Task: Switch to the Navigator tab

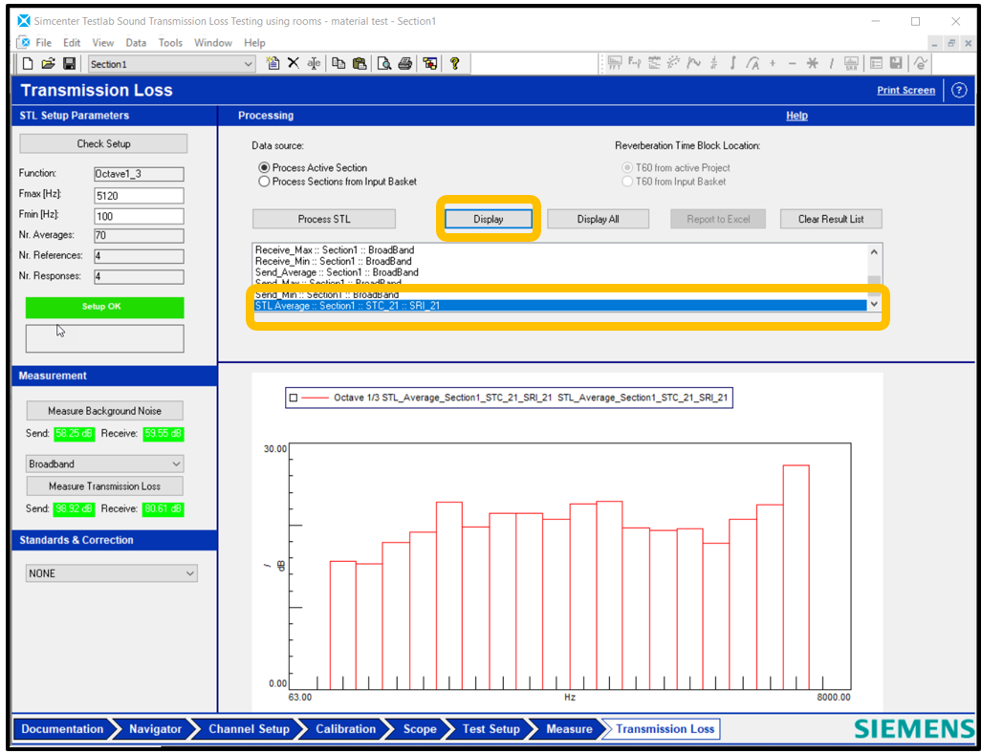Action: tap(155, 729)
